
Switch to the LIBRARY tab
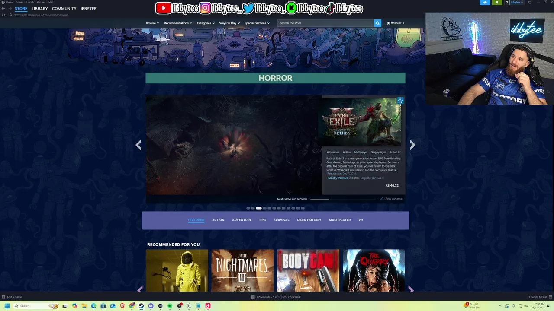tap(40, 9)
